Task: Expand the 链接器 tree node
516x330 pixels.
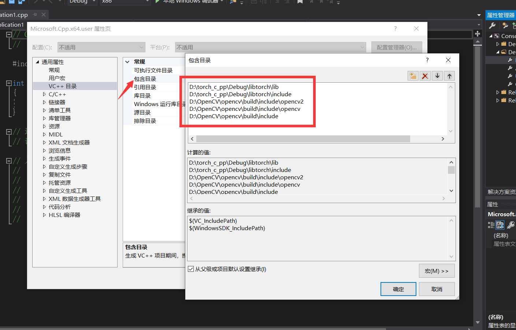Action: click(44, 102)
